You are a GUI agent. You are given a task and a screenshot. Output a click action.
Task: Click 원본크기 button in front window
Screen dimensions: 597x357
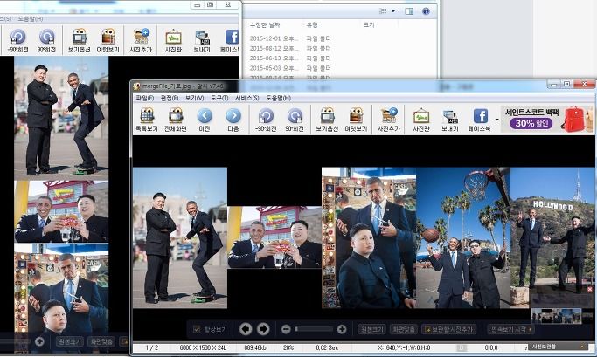point(371,329)
